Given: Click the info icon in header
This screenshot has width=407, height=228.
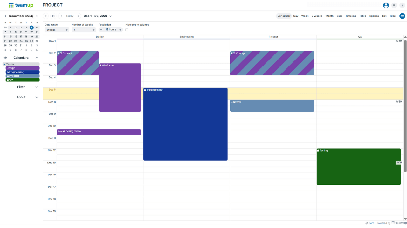Looking at the screenshot, I should (402, 5).
